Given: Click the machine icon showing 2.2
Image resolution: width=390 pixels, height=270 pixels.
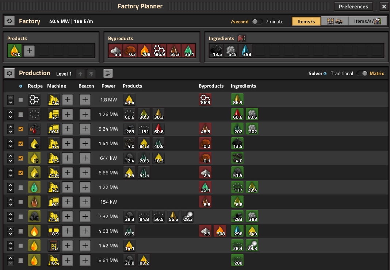Looking at the screenshot, I should pyautogui.click(x=54, y=246).
